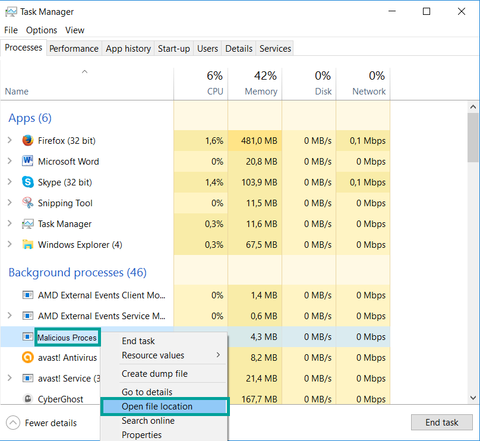This screenshot has width=480, height=441.
Task: Collapse view using Fewer details arrow
Action: 13,423
